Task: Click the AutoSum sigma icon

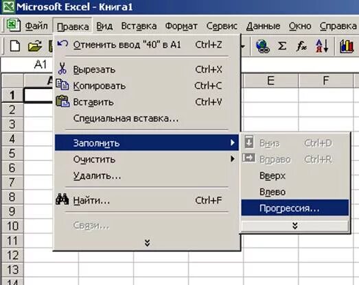Action: pyautogui.click(x=282, y=46)
